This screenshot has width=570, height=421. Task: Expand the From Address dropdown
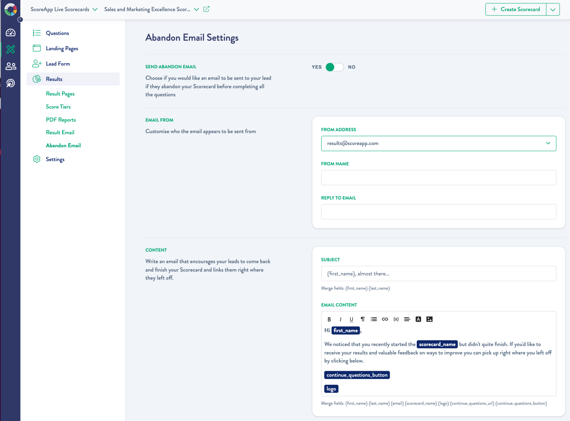[548, 143]
